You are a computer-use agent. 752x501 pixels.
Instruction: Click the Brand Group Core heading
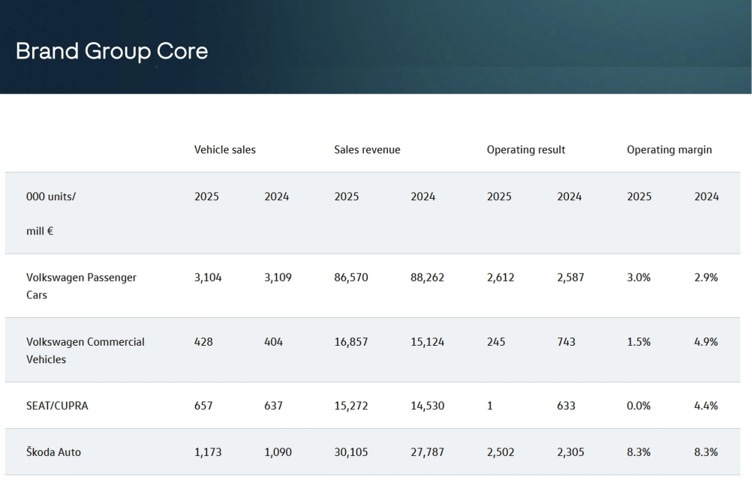tap(111, 52)
